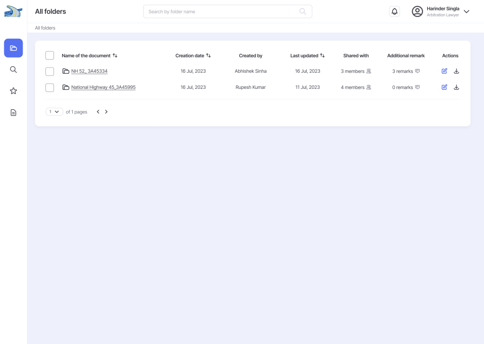Open the NH 52_ 3A45334 folder link
This screenshot has width=484, height=344.
(89, 71)
